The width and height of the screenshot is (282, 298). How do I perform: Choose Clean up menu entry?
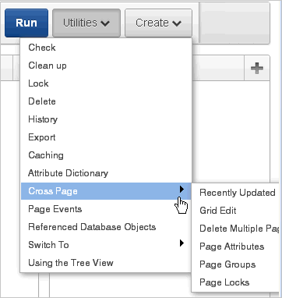pos(106,66)
